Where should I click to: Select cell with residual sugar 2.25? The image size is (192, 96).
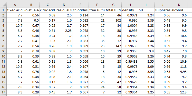64,31
